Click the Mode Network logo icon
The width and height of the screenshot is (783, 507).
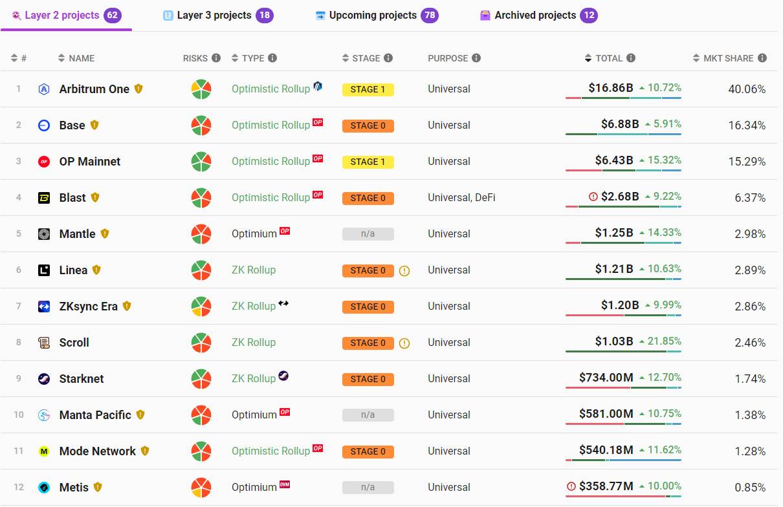(44, 451)
